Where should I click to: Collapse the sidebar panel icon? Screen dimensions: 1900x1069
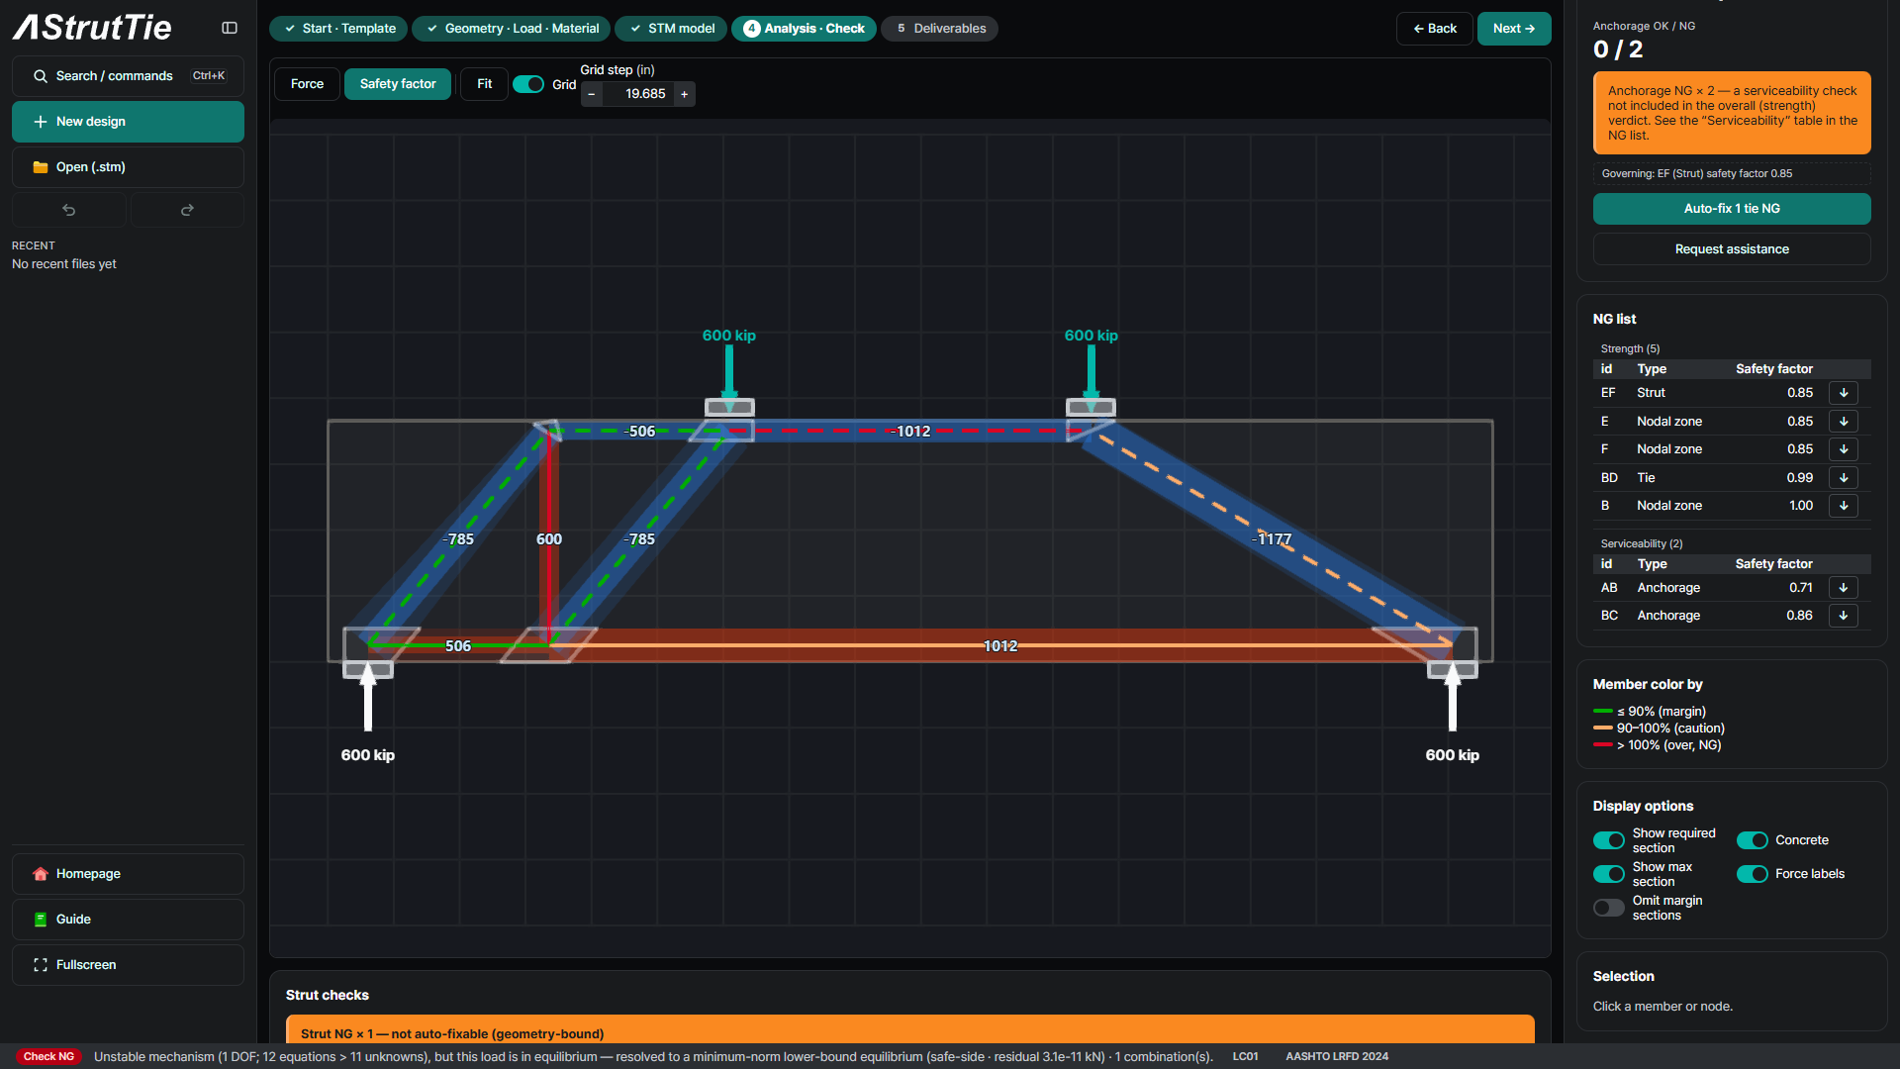click(230, 28)
